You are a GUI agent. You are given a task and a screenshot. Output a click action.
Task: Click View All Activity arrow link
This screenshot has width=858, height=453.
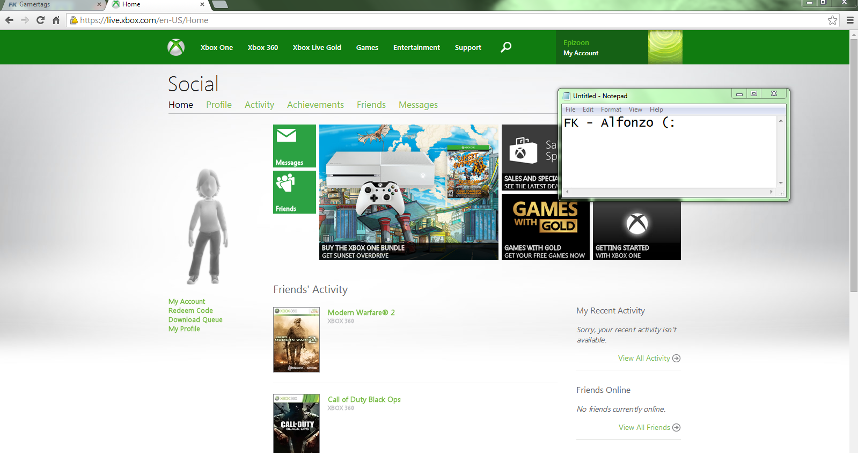tap(649, 358)
